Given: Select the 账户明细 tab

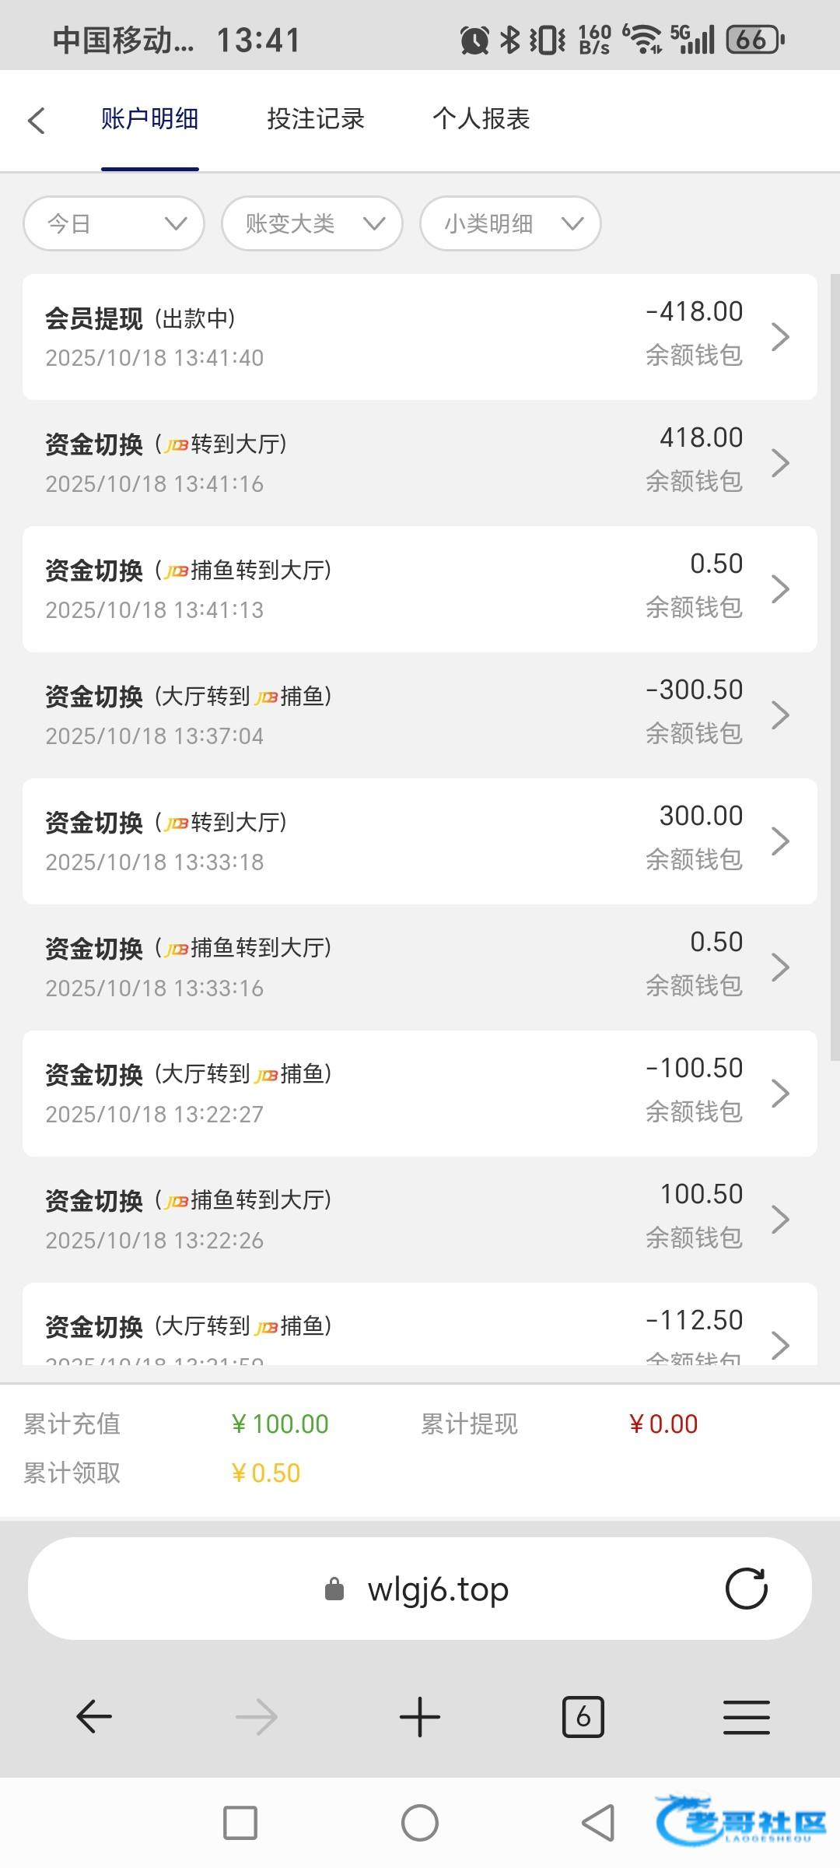Looking at the screenshot, I should [149, 119].
